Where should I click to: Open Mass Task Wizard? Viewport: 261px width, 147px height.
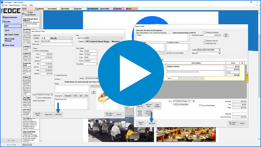click(13, 40)
